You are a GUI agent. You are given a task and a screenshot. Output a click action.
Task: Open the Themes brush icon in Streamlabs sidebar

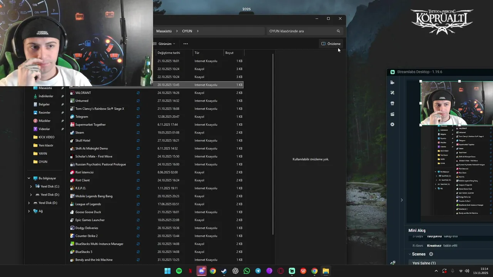(x=392, y=93)
